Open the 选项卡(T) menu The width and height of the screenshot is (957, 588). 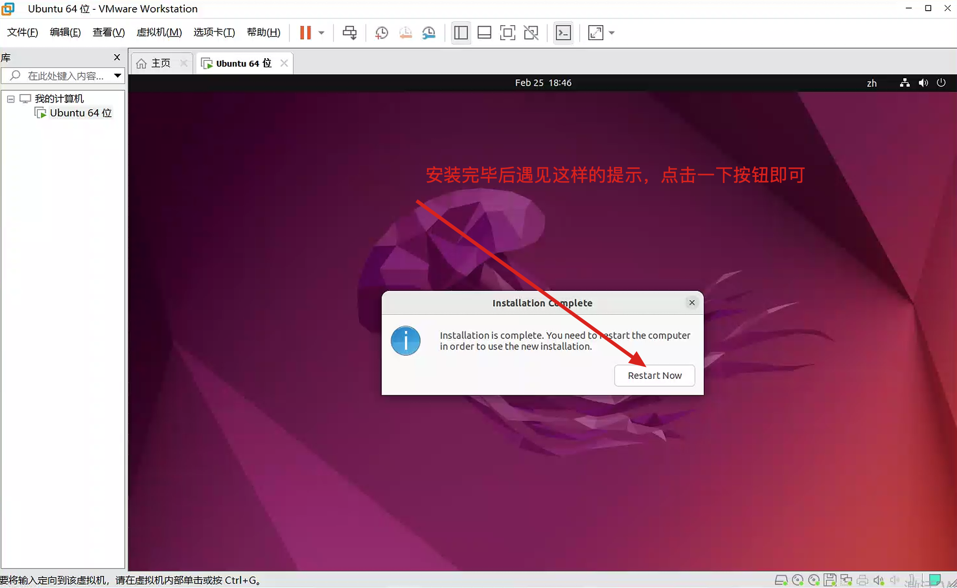(214, 32)
